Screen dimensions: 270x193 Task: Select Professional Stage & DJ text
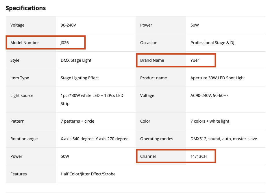[x=212, y=43]
